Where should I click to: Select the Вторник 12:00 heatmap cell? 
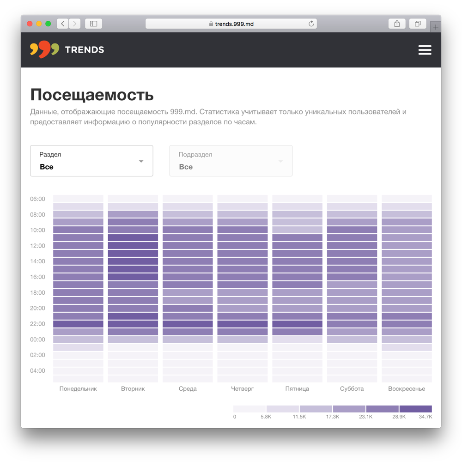click(x=133, y=245)
